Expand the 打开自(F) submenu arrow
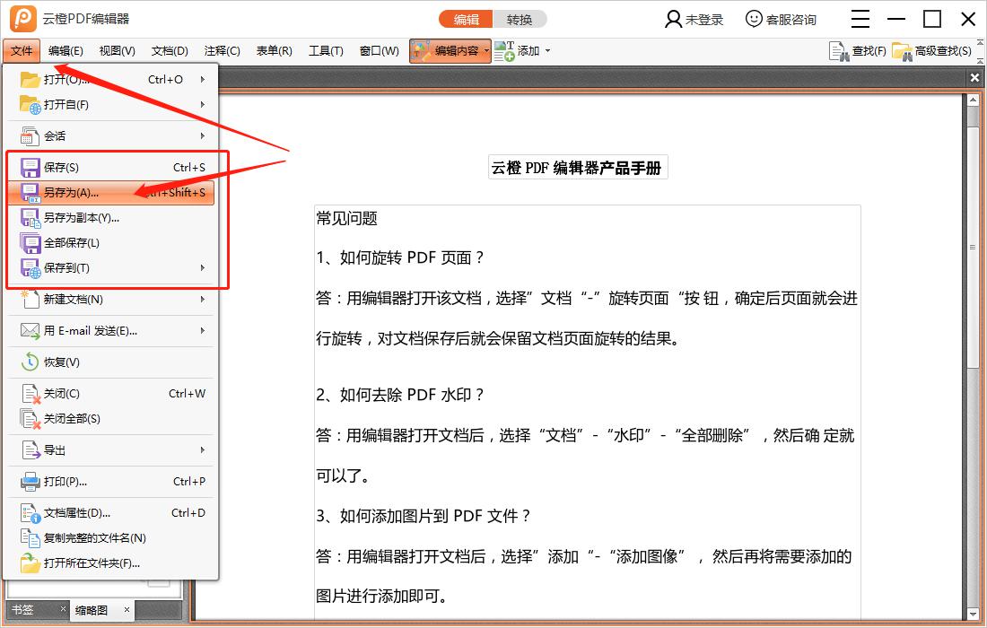987x628 pixels. (x=203, y=104)
